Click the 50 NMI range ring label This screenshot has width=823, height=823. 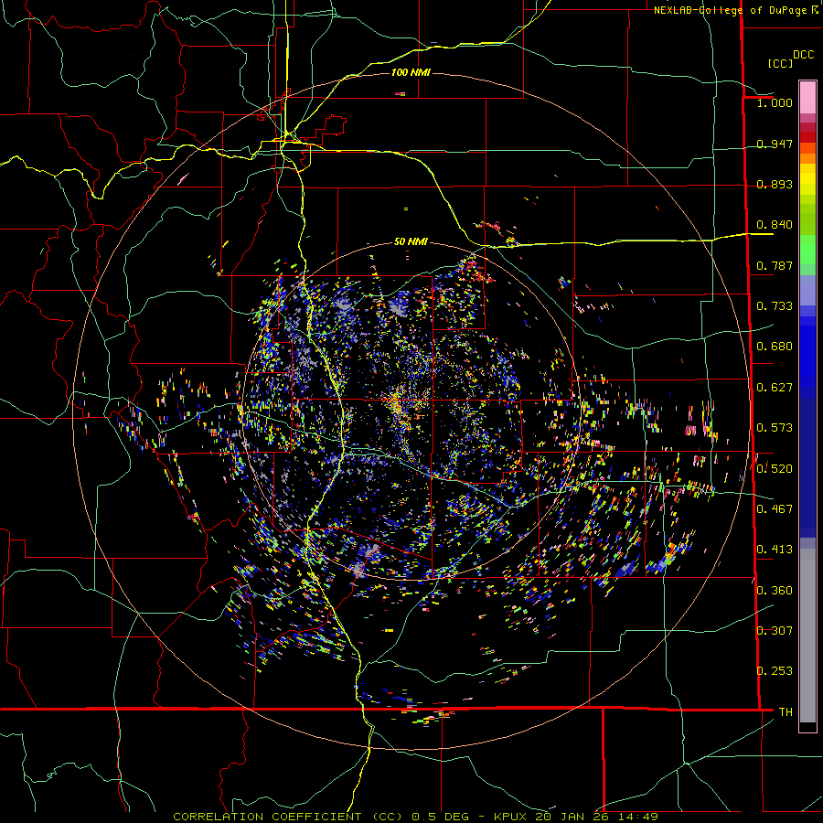click(411, 241)
